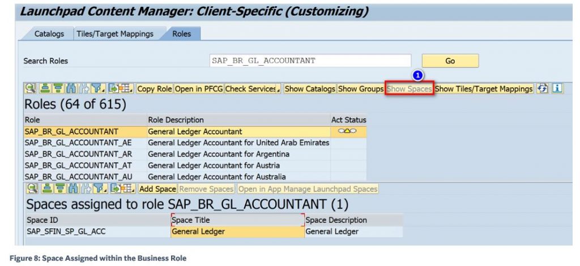Open Filter dropdown in the Spaces toolbar
The image size is (580, 266).
pyautogui.click(x=100, y=189)
